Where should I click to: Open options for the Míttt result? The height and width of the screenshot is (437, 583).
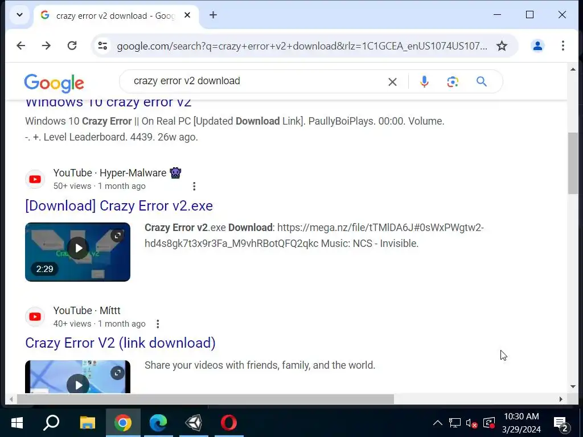pos(158,324)
